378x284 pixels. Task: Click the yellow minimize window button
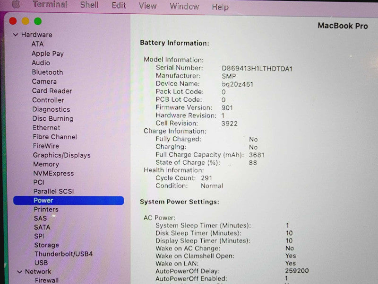pos(26,21)
